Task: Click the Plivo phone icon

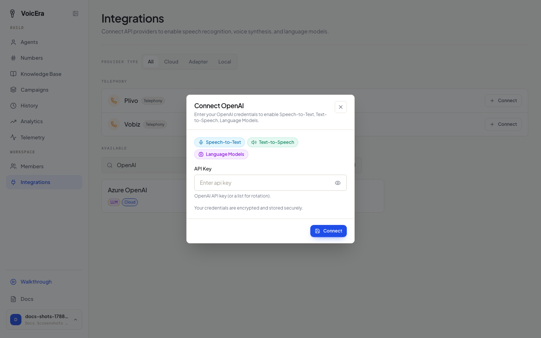Action: pyautogui.click(x=114, y=101)
